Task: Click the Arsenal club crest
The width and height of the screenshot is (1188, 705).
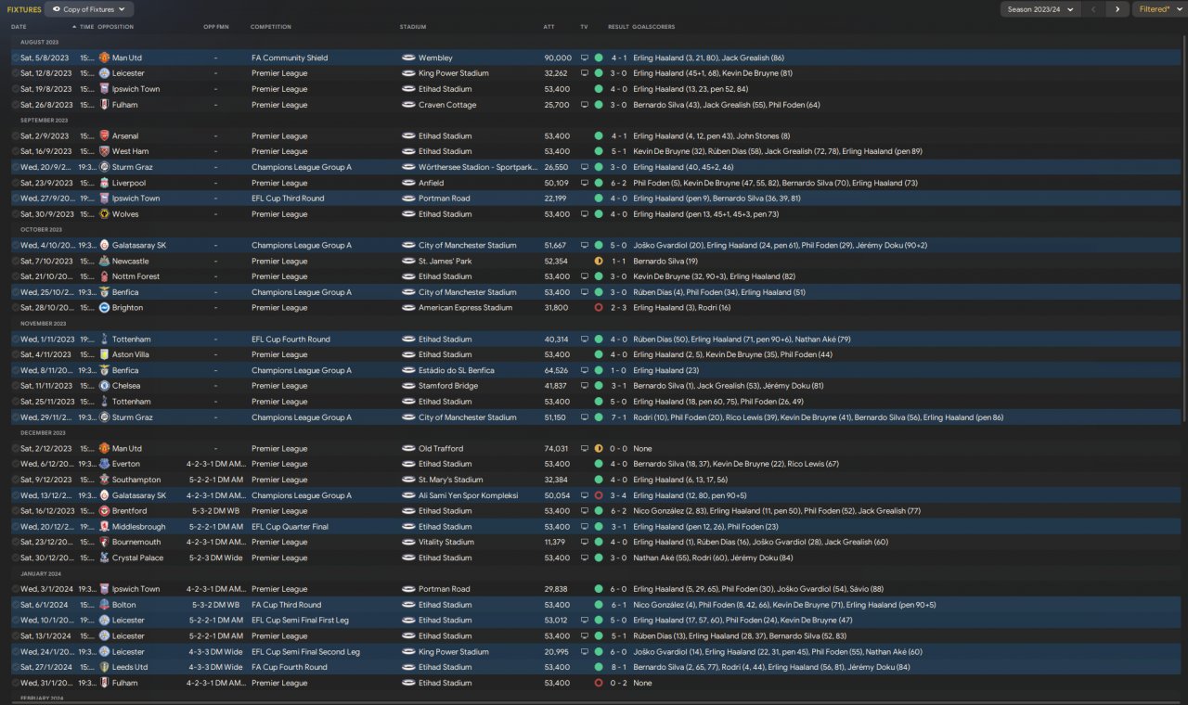Action: click(x=104, y=136)
